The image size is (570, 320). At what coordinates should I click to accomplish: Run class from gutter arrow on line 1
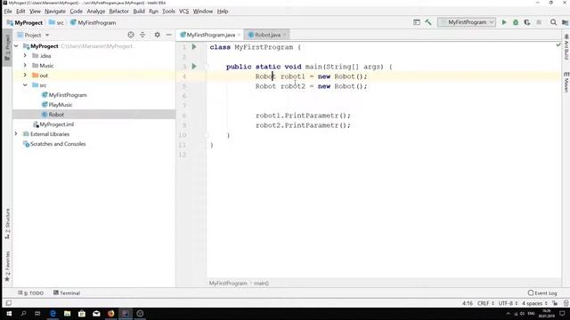[x=194, y=47]
